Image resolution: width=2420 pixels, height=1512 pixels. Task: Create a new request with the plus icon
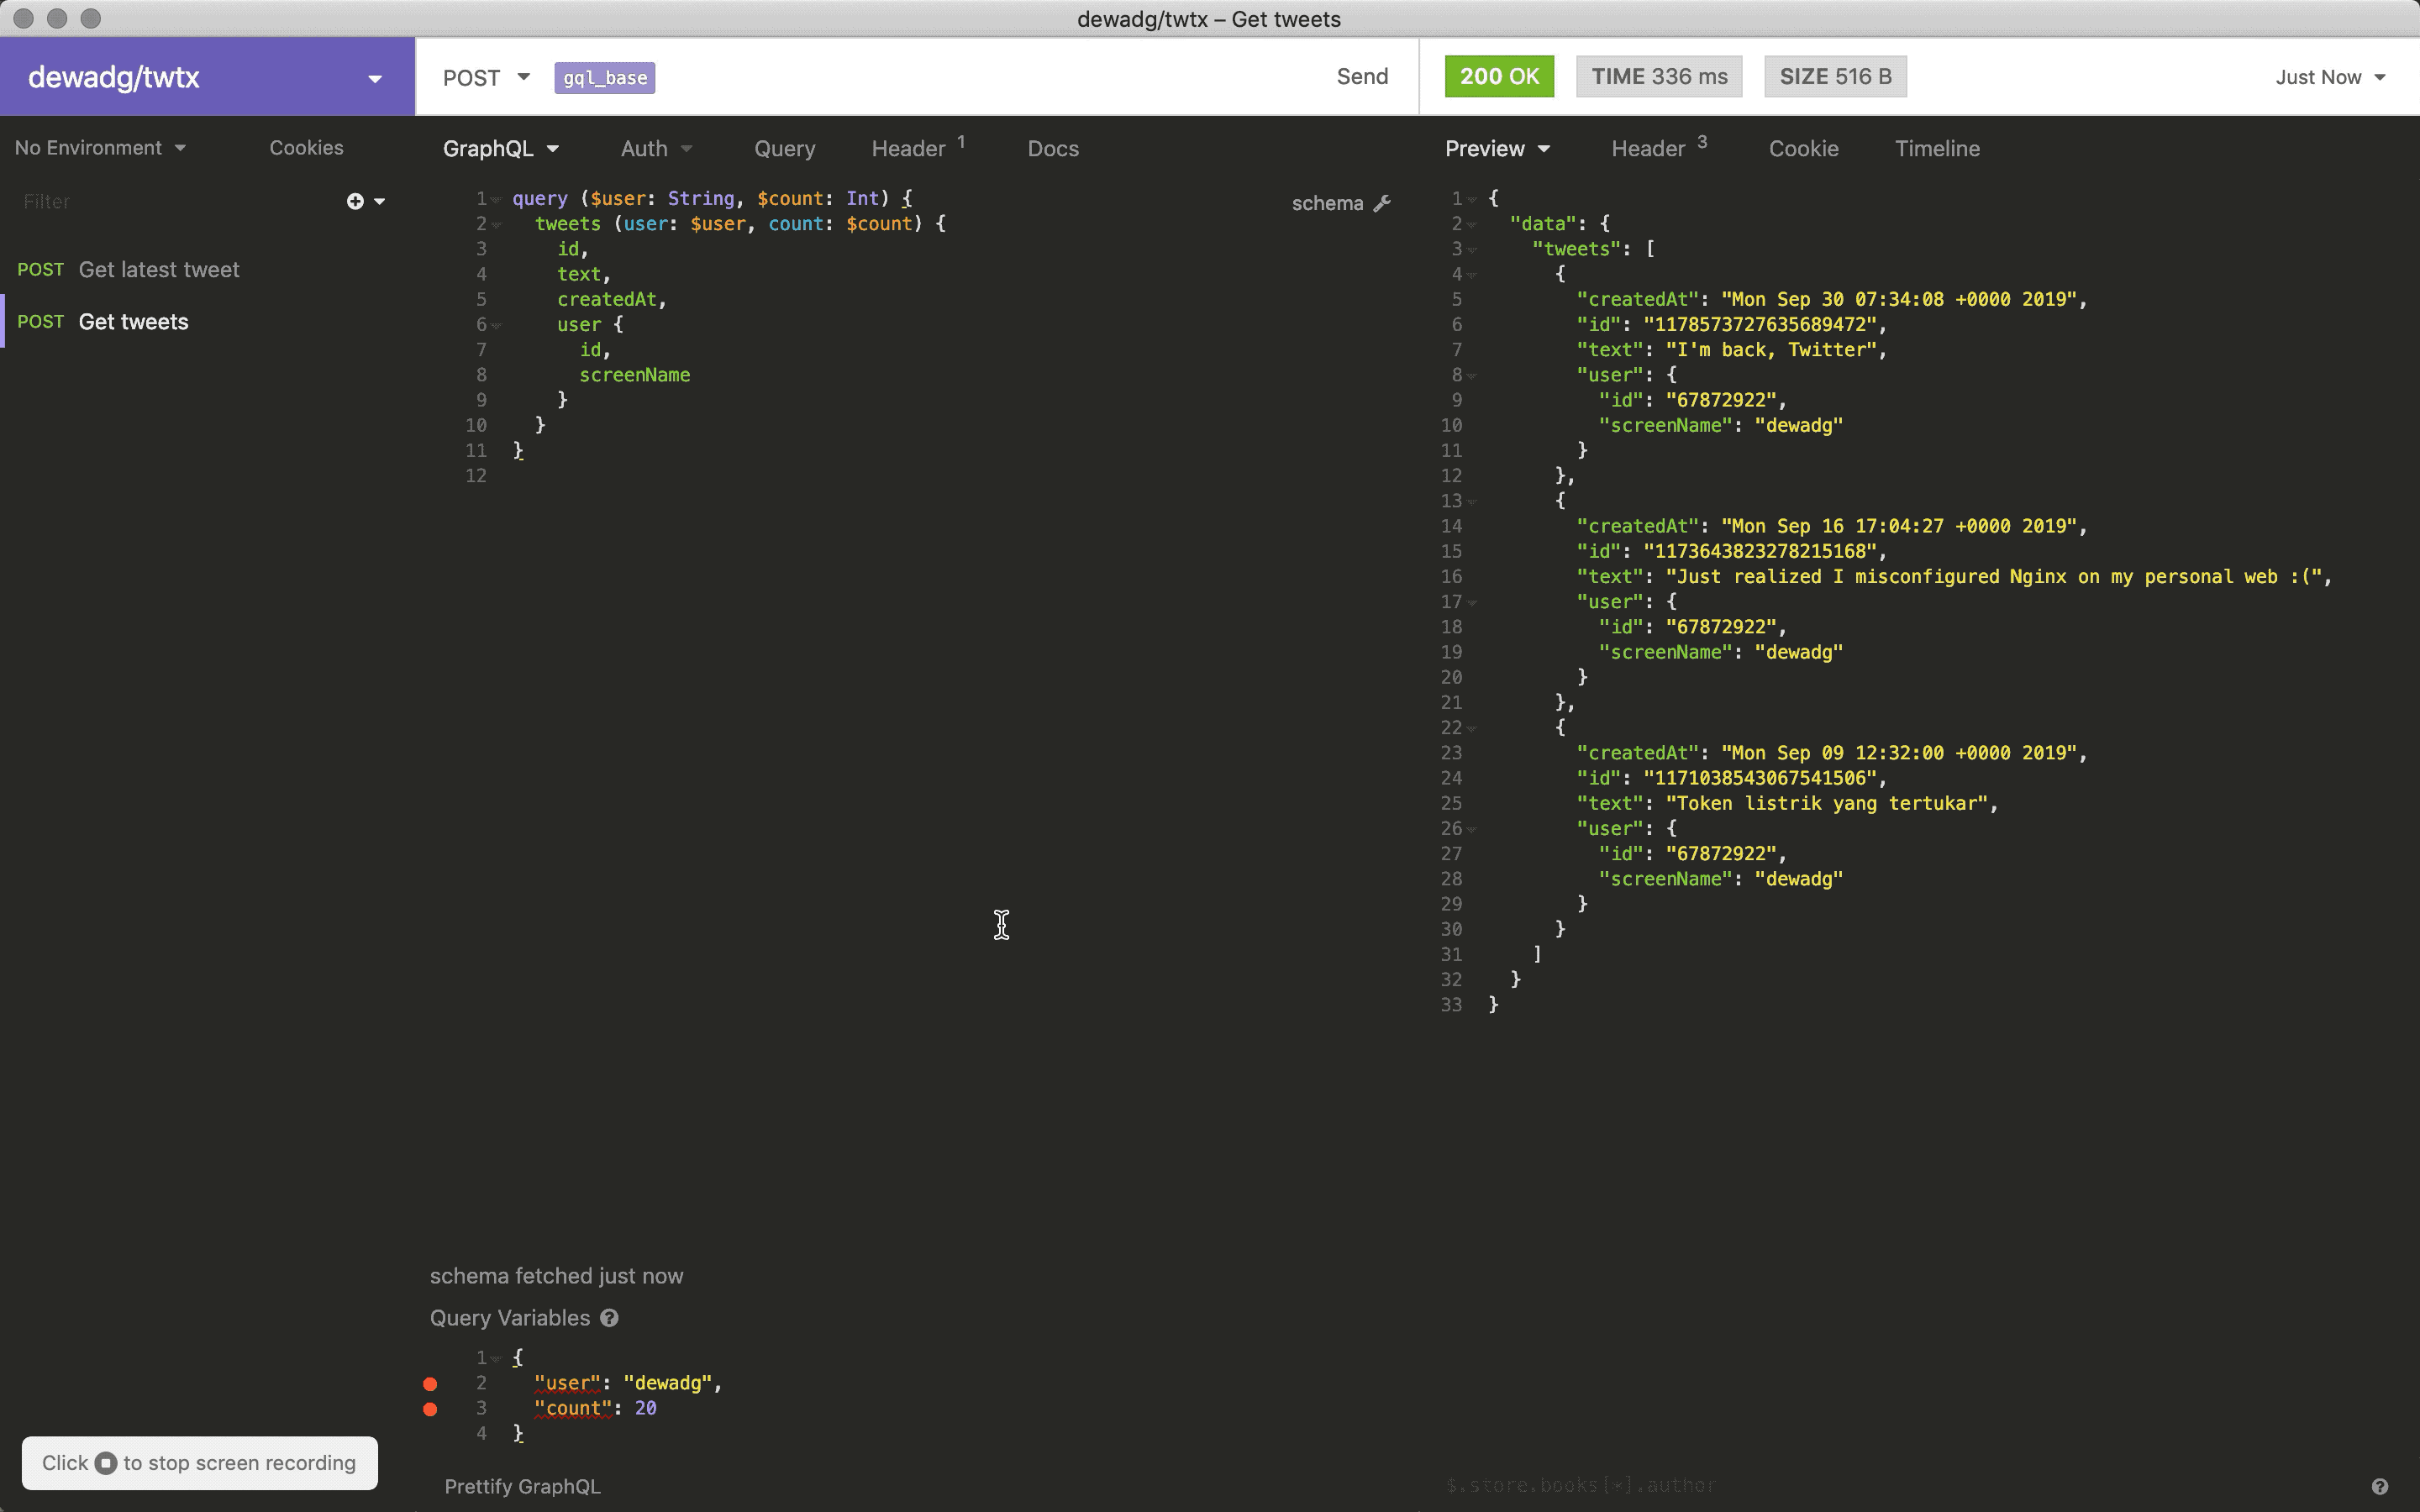355,201
